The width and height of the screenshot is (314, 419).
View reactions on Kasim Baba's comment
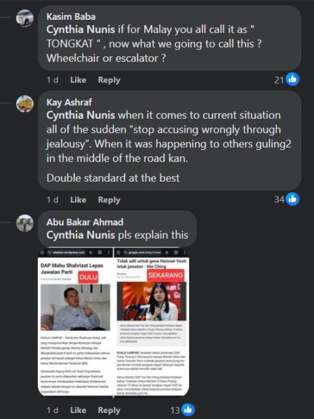click(287, 80)
